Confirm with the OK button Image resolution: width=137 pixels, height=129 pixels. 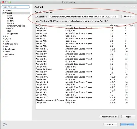click(x=127, y=124)
